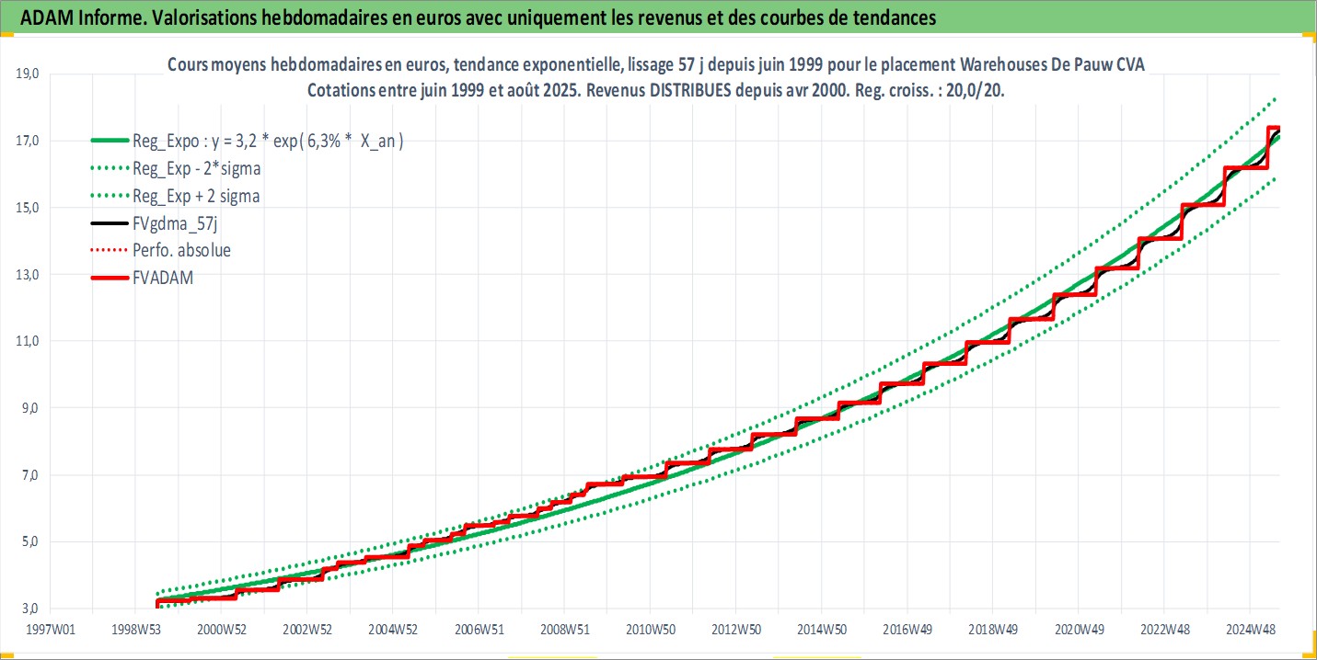The height and width of the screenshot is (660, 1317).
Task: Click the 17,0 y-axis label
Action: point(29,142)
